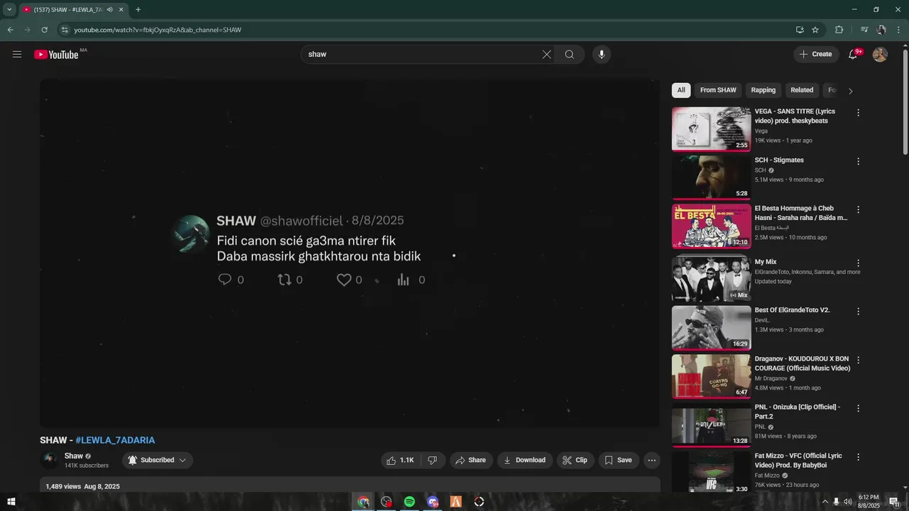Create a clip with Clip button

pos(575,460)
